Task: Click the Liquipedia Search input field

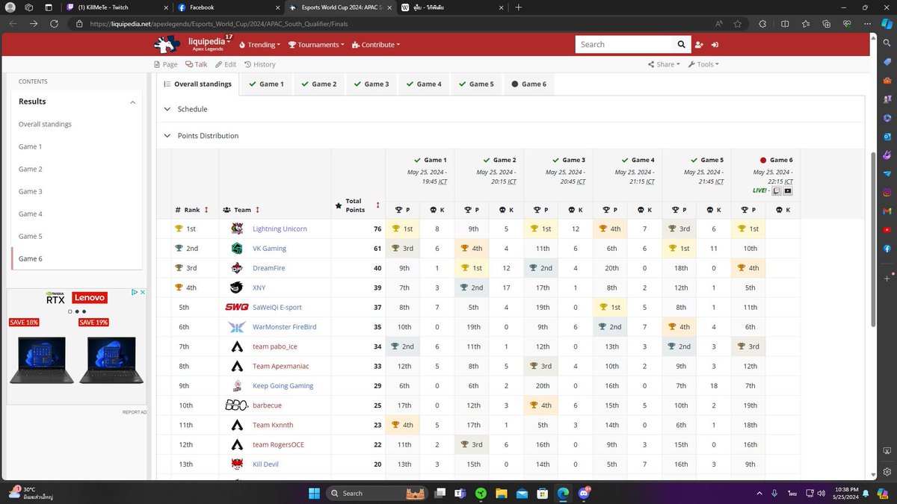Action: 624,45
